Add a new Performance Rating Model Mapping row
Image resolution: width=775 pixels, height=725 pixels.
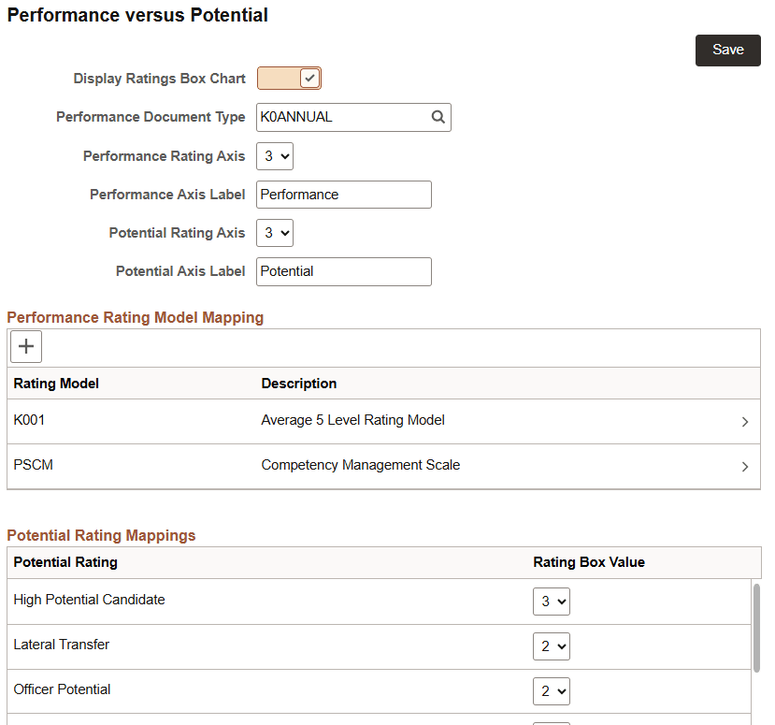25,346
